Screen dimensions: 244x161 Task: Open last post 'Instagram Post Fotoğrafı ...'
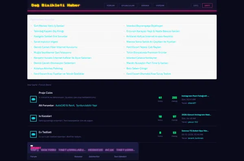[x=195, y=96]
